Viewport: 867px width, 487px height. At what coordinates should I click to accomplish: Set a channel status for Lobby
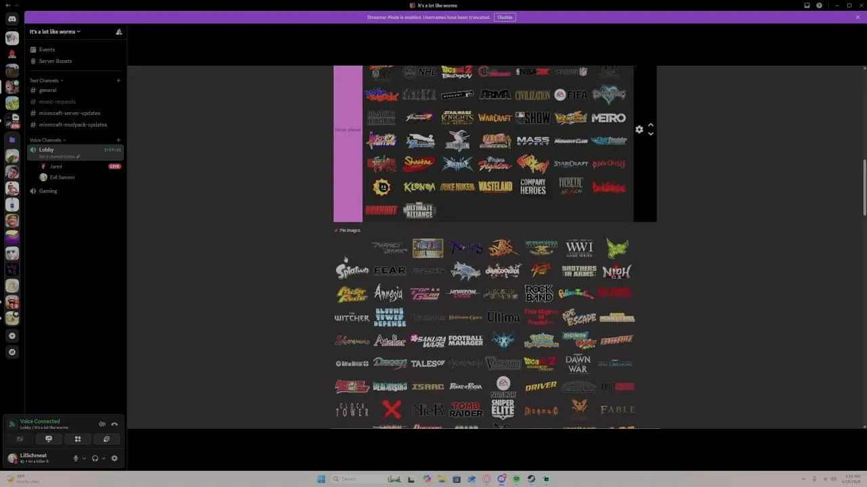point(59,156)
